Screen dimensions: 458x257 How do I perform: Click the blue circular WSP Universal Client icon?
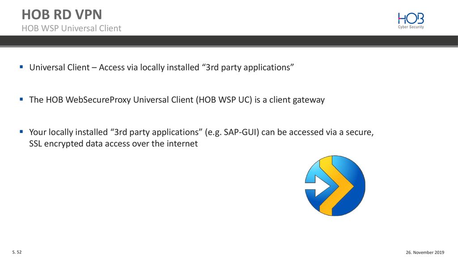335,186
